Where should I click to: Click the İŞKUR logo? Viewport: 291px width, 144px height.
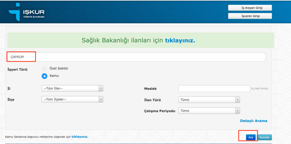(x=26, y=12)
